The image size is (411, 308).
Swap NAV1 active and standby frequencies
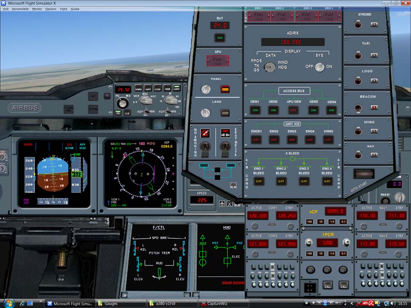383,225
